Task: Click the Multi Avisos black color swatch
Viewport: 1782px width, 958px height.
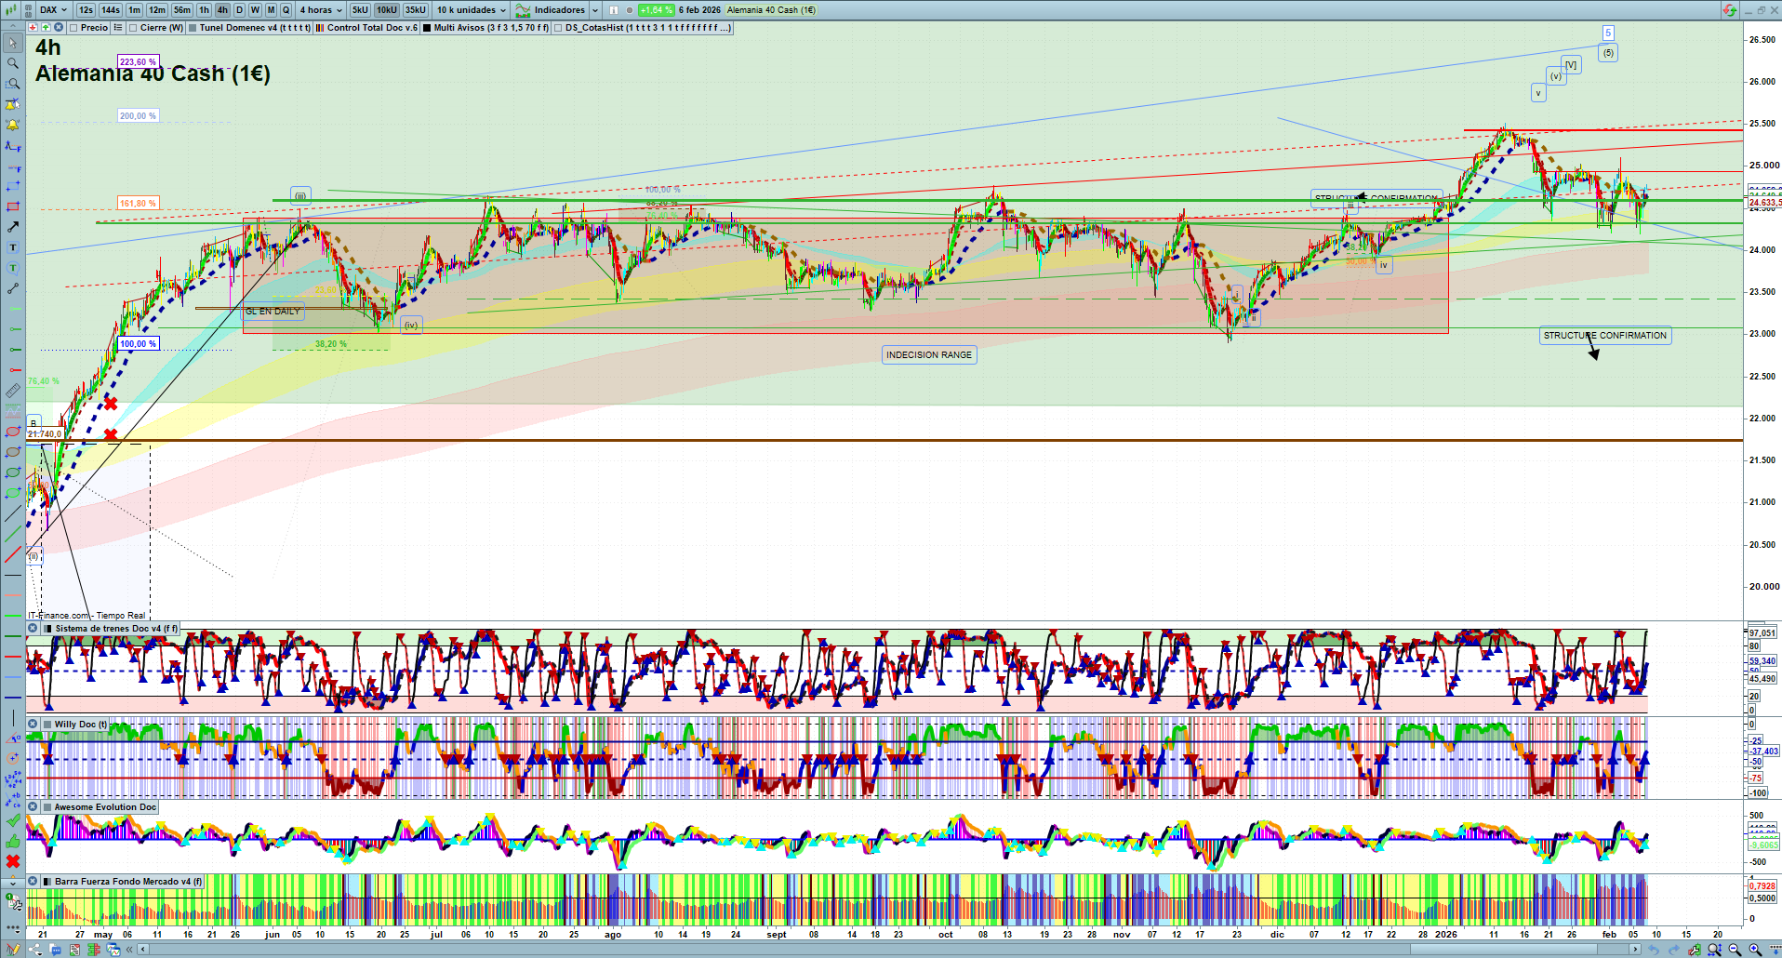Action: click(x=427, y=28)
